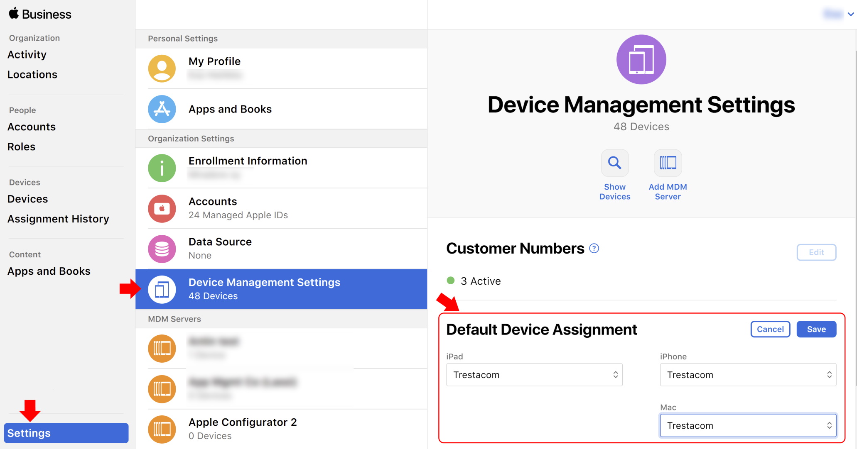Click the first MDM server orange icon
Image resolution: width=857 pixels, height=449 pixels.
click(162, 349)
